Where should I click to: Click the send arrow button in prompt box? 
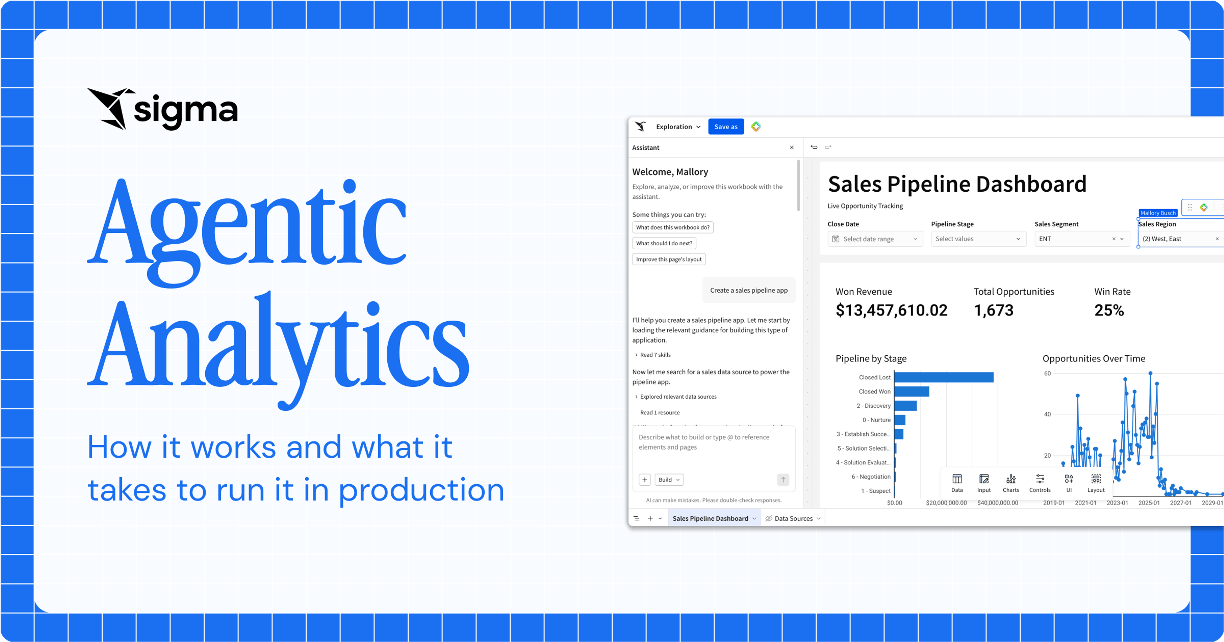tap(783, 480)
